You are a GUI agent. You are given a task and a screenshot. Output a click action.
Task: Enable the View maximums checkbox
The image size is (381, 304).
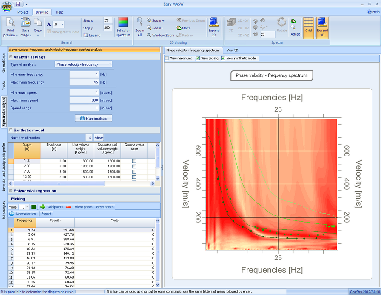(167, 58)
